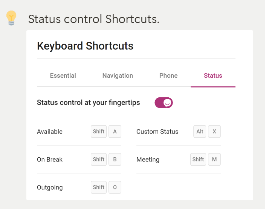Click the Meeting status label

(148, 160)
